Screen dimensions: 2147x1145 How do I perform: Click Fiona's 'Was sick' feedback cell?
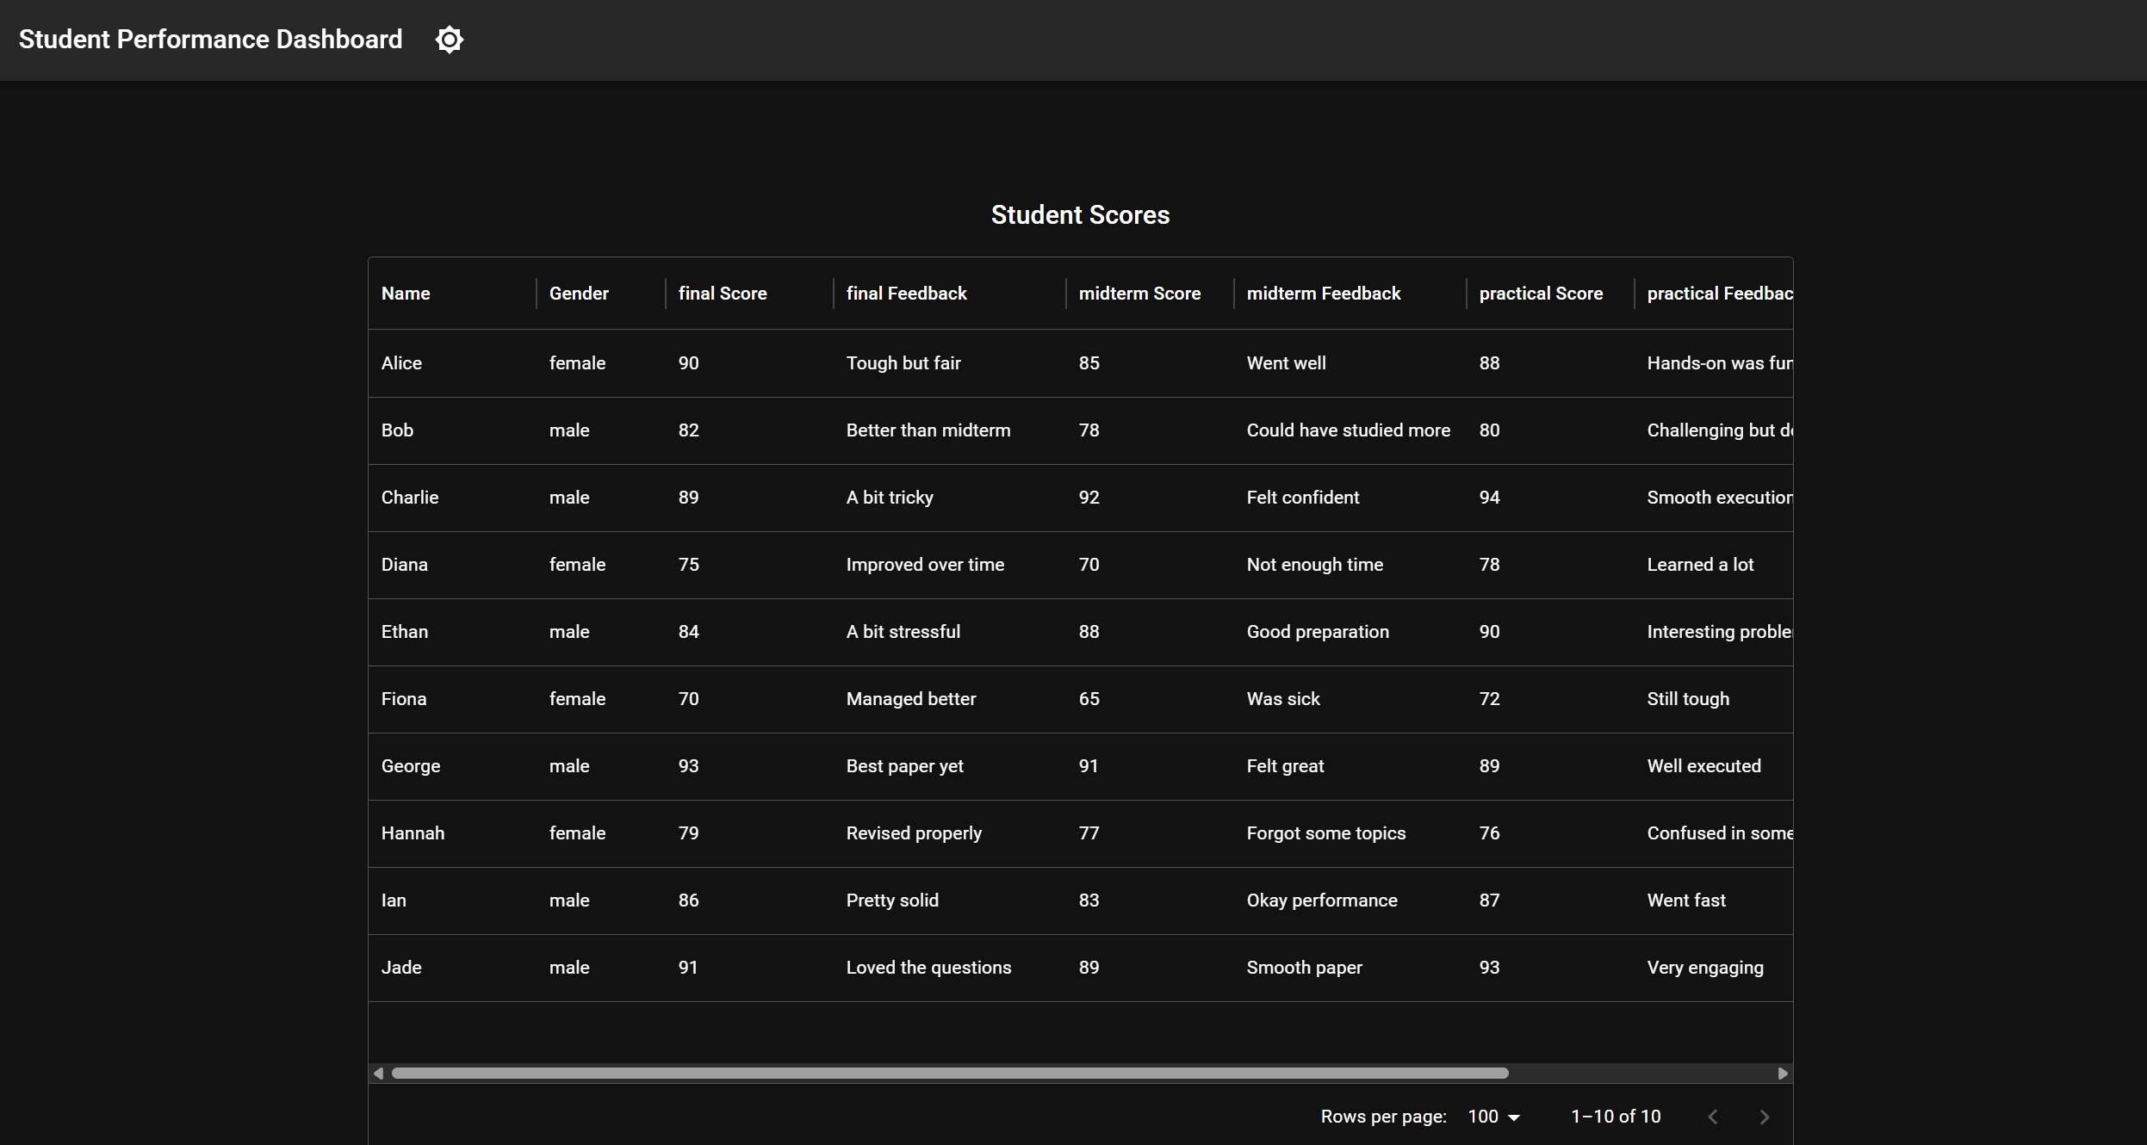point(1282,699)
